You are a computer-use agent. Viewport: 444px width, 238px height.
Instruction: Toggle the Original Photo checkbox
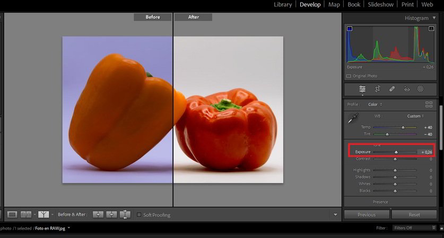point(349,76)
